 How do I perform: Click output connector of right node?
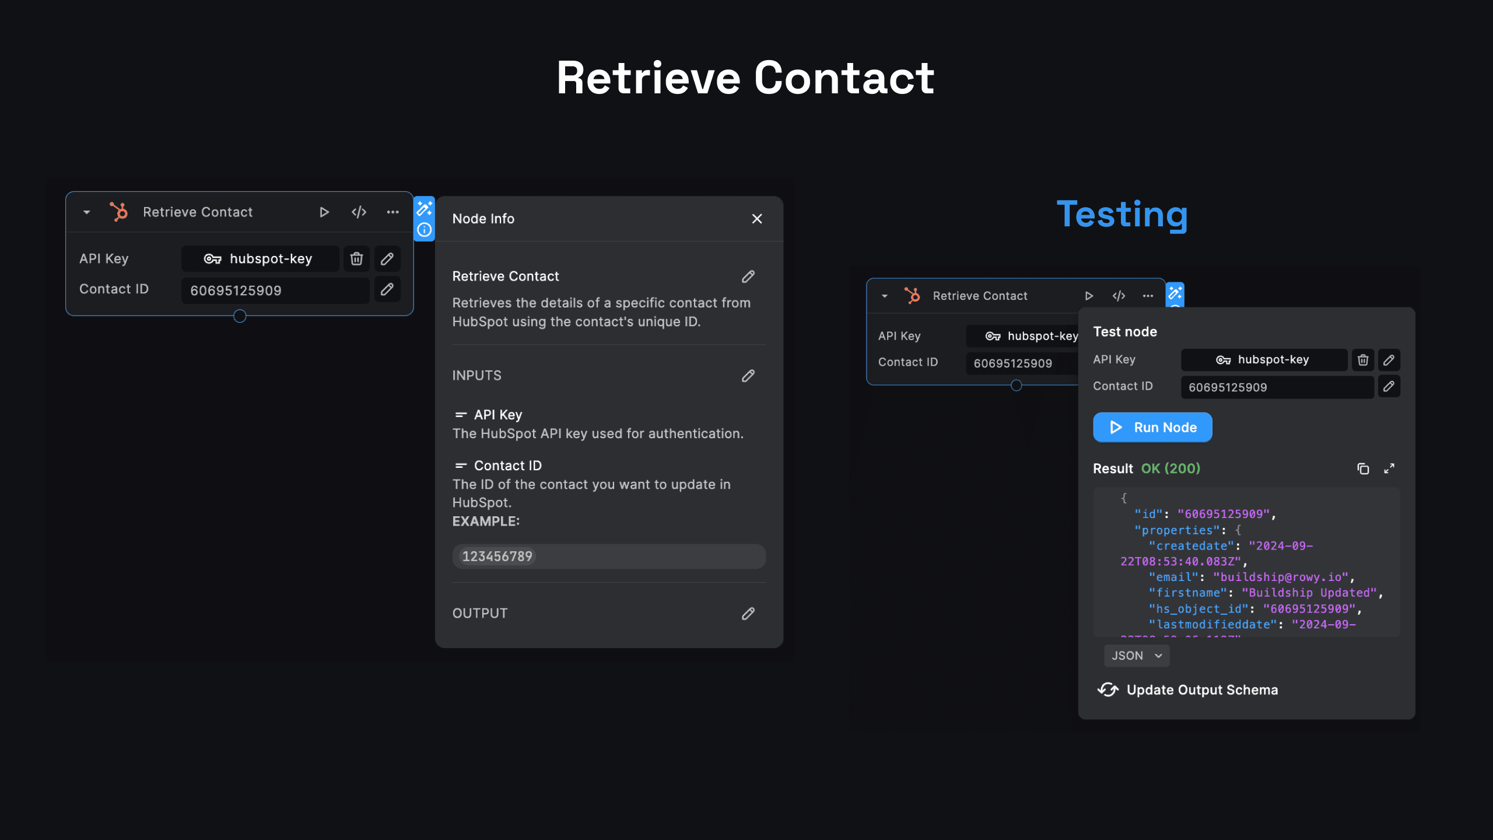click(1017, 386)
